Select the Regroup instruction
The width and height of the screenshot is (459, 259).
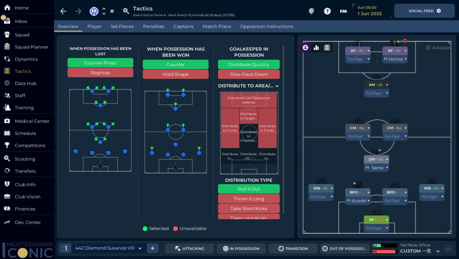(100, 72)
